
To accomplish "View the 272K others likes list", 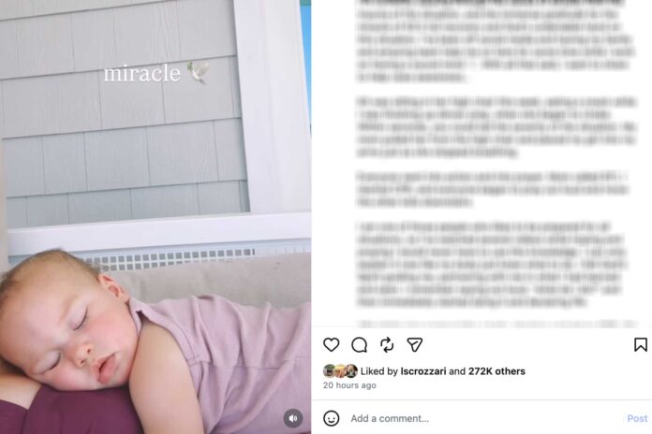I will 496,371.
